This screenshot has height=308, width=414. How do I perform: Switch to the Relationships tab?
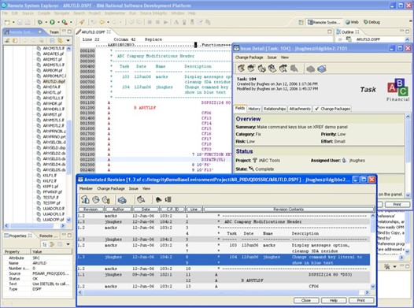(275, 109)
